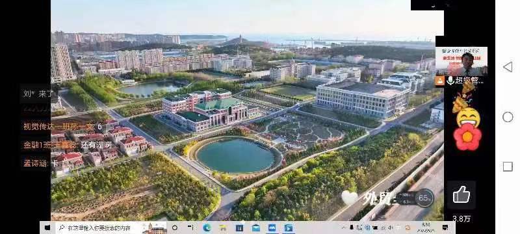This screenshot has width=520, height=234.
Task: Open the action center notification icon
Action: 445,227
